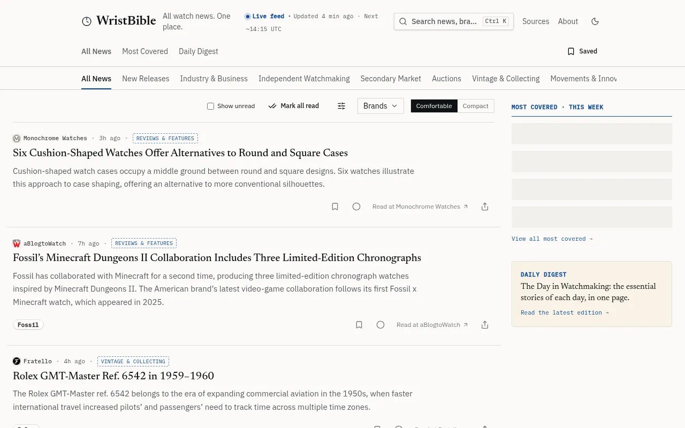The image size is (685, 428).
Task: Click the aBlogtoWatch source icon
Action: click(17, 243)
